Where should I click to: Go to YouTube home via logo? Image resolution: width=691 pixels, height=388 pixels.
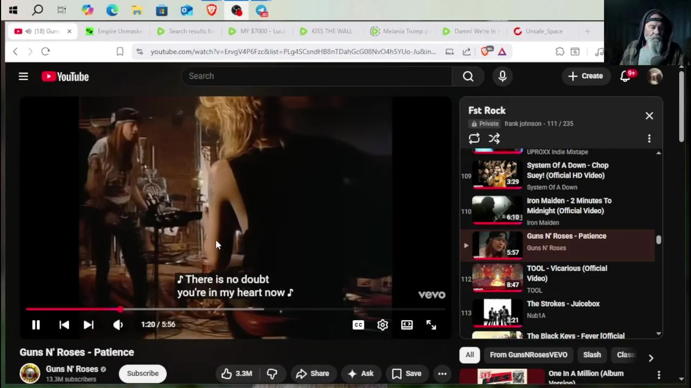pos(65,77)
